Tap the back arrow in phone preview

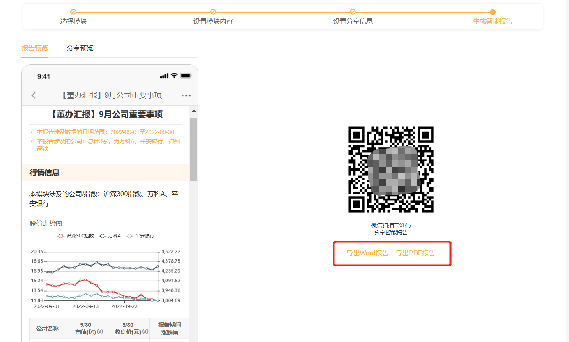tap(34, 95)
